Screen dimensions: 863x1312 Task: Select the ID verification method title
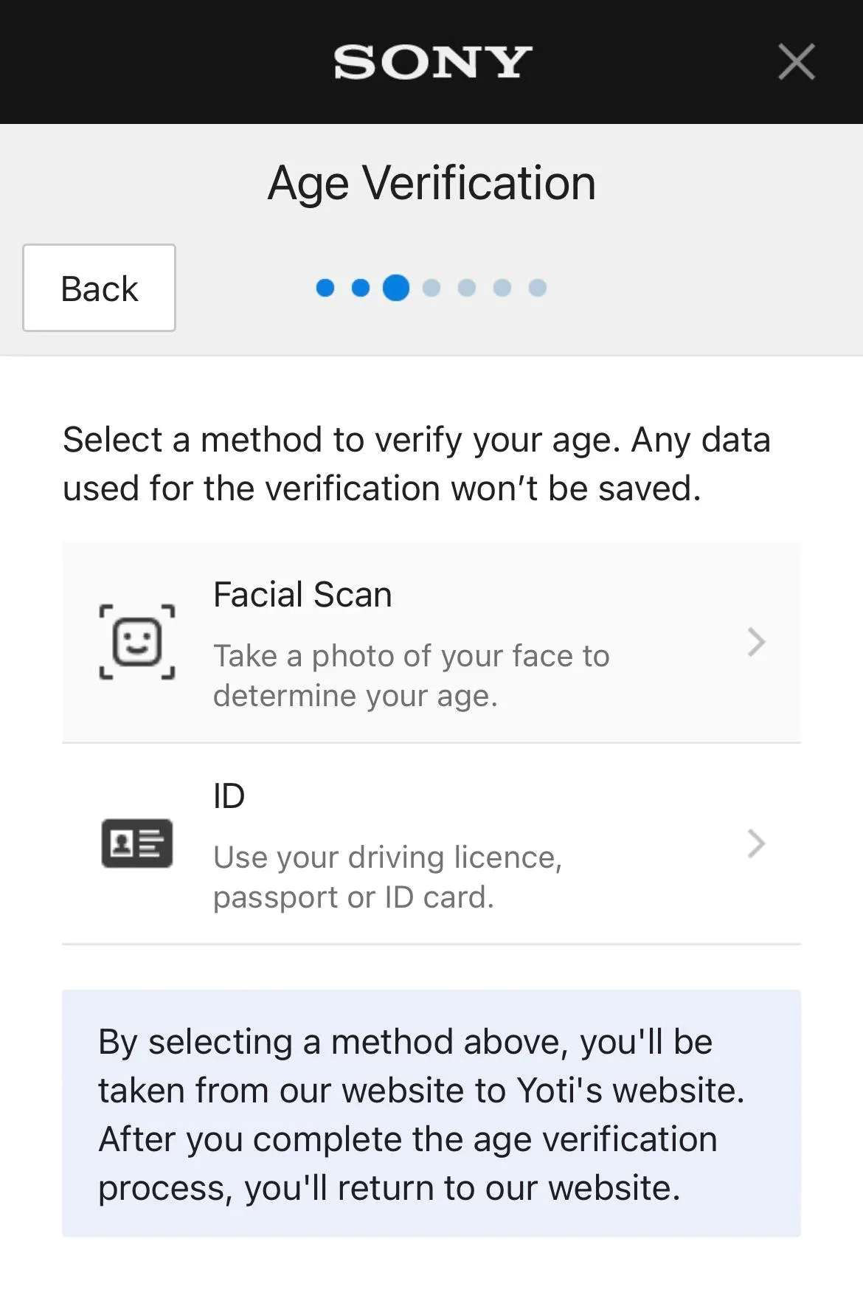[x=229, y=796]
